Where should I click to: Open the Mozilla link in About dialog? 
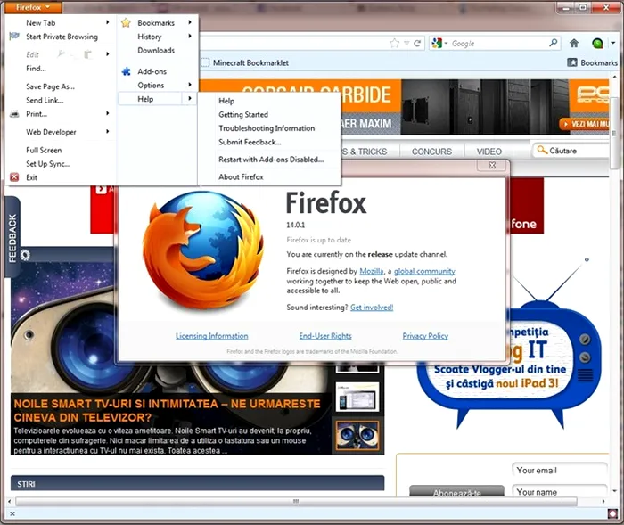click(x=372, y=271)
